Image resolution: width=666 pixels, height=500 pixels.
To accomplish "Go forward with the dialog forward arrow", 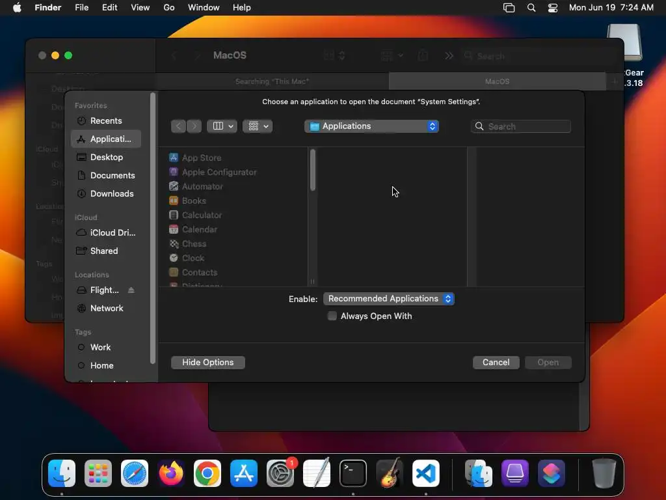I will click(194, 126).
